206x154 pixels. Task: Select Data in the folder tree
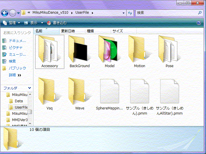pos(16,101)
